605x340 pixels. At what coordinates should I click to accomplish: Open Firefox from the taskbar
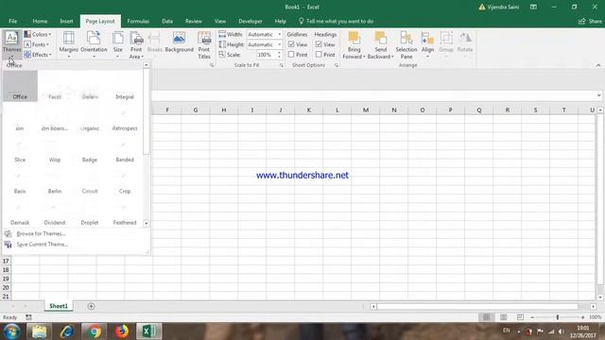tap(122, 331)
